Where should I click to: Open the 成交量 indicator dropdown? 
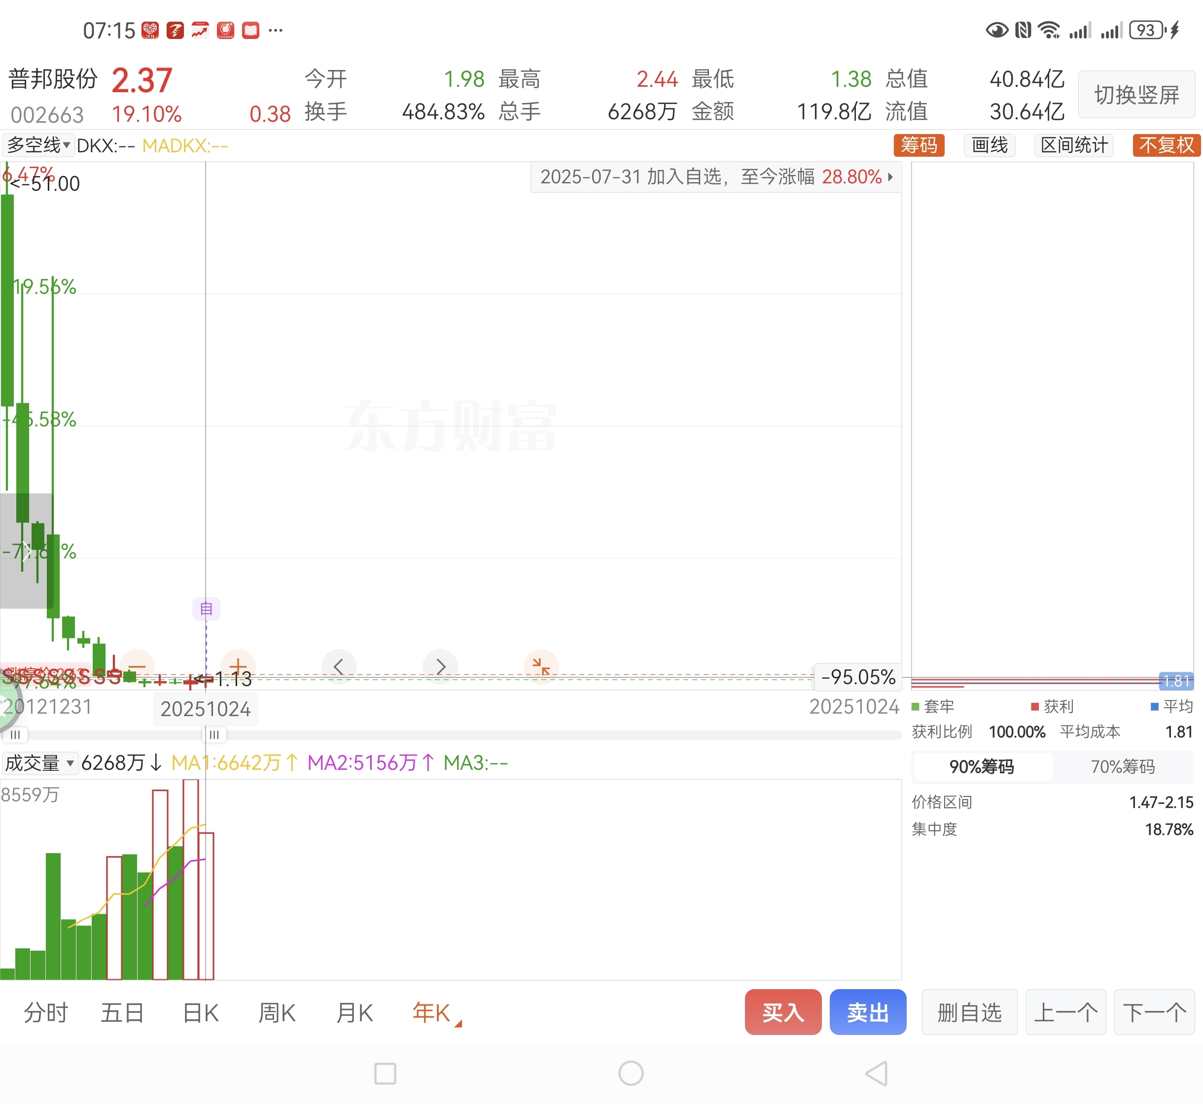pyautogui.click(x=39, y=763)
